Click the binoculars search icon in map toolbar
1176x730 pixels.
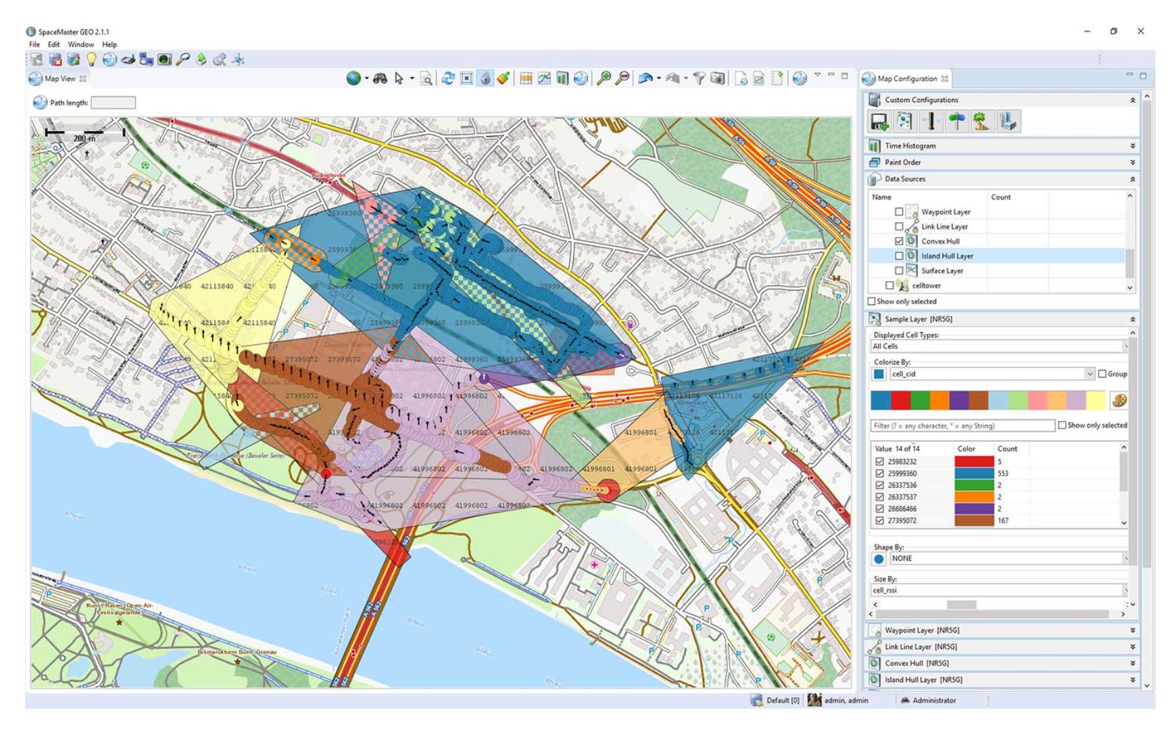(380, 79)
